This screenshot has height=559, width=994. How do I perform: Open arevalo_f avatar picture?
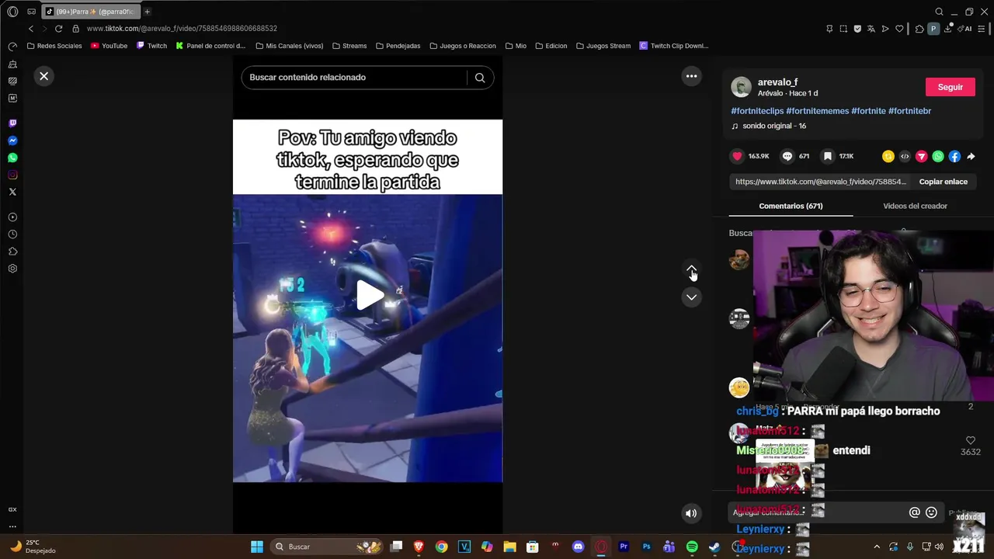pos(741,87)
